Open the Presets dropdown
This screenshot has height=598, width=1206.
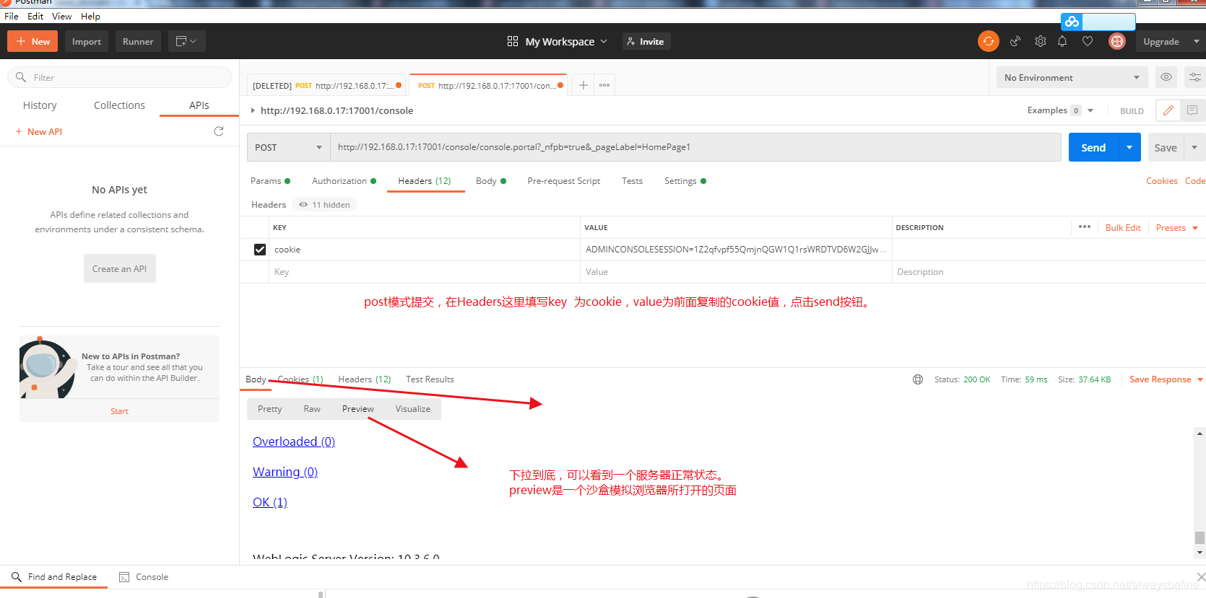[1177, 228]
